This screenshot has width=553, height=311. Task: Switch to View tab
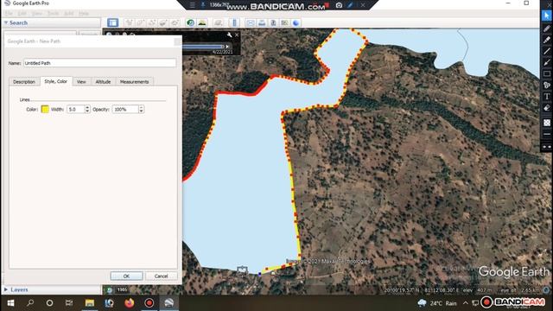tap(81, 82)
